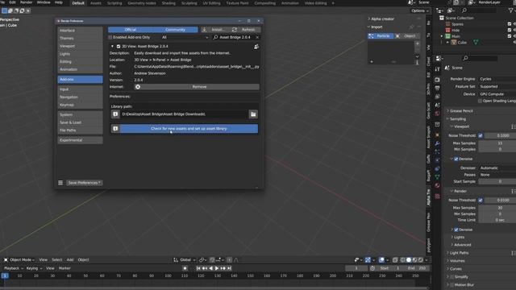This screenshot has height=290, width=516.
Task: Open the Window menu
Action: click(x=44, y=2)
